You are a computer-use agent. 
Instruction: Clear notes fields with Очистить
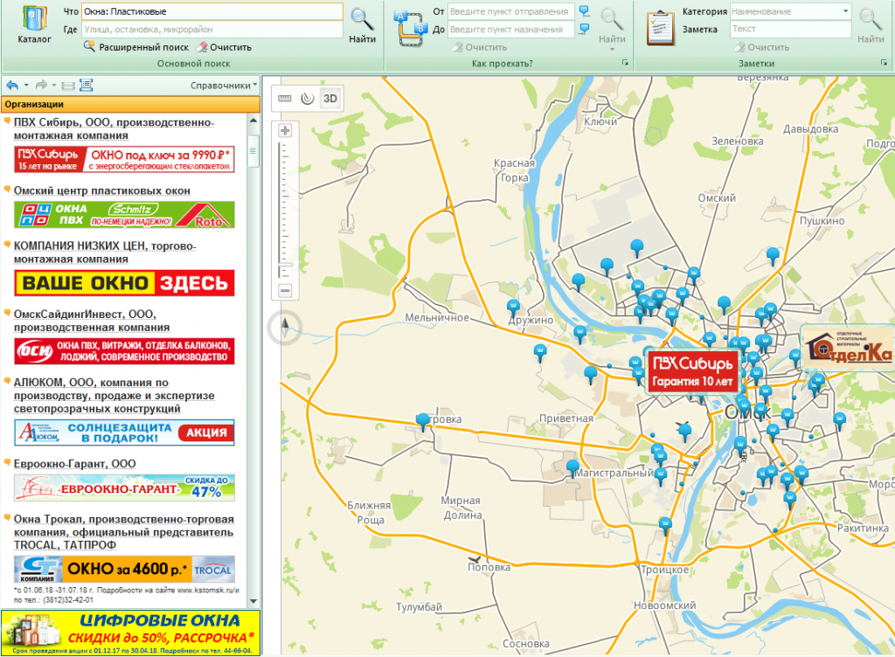pyautogui.click(x=762, y=47)
